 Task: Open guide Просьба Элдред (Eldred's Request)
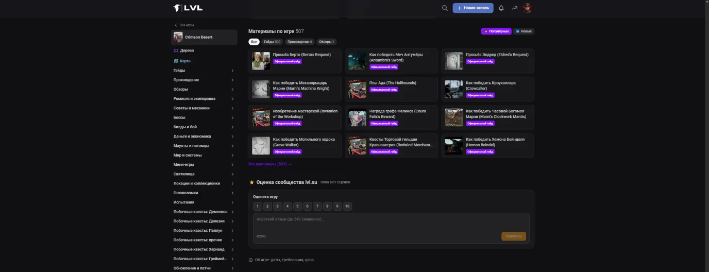(x=488, y=61)
